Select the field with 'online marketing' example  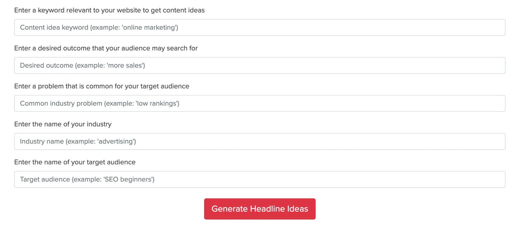[x=259, y=28]
